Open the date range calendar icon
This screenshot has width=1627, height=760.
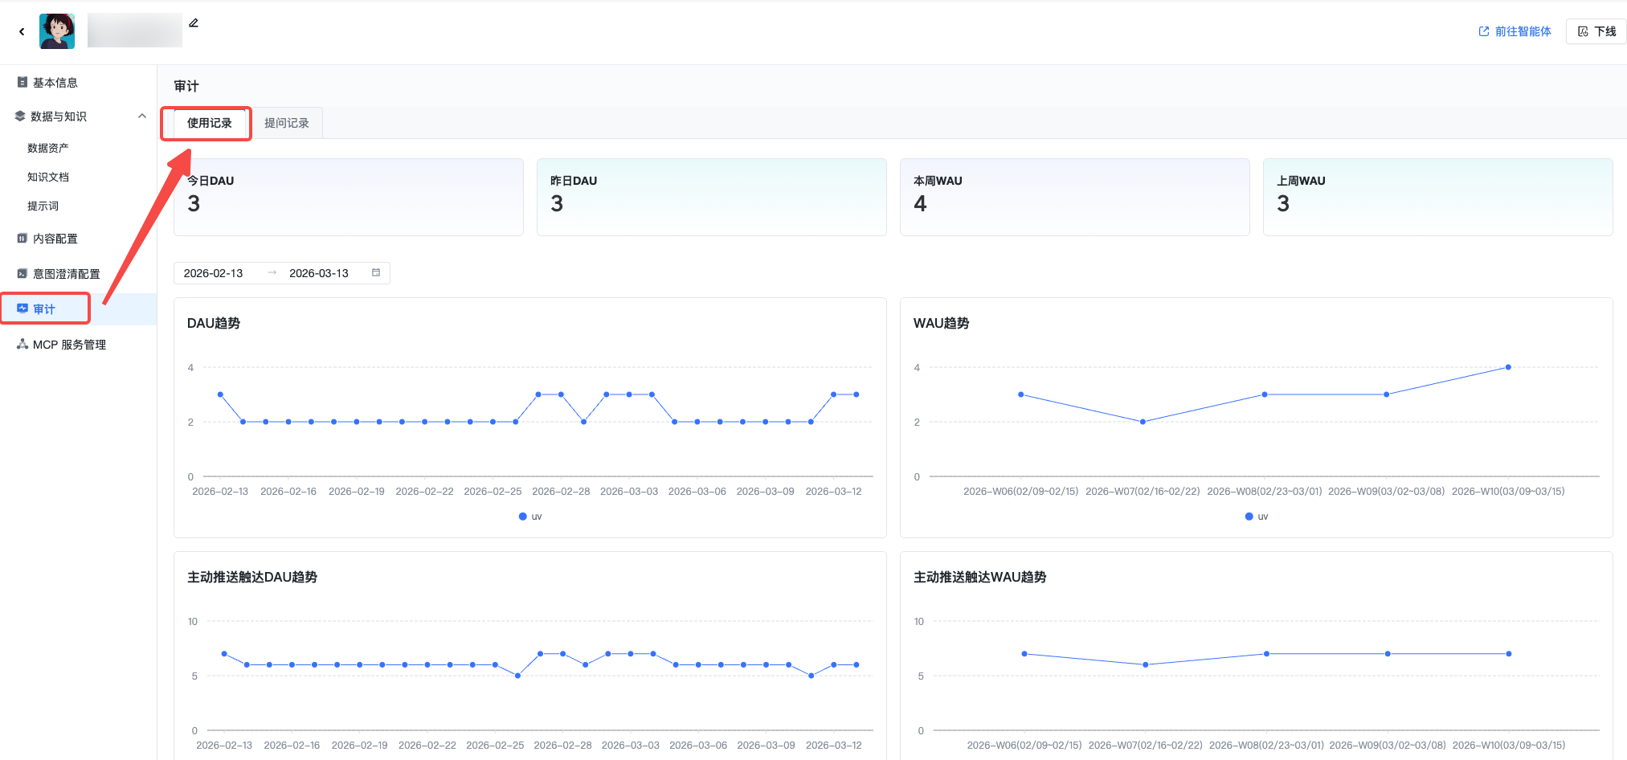(x=376, y=273)
